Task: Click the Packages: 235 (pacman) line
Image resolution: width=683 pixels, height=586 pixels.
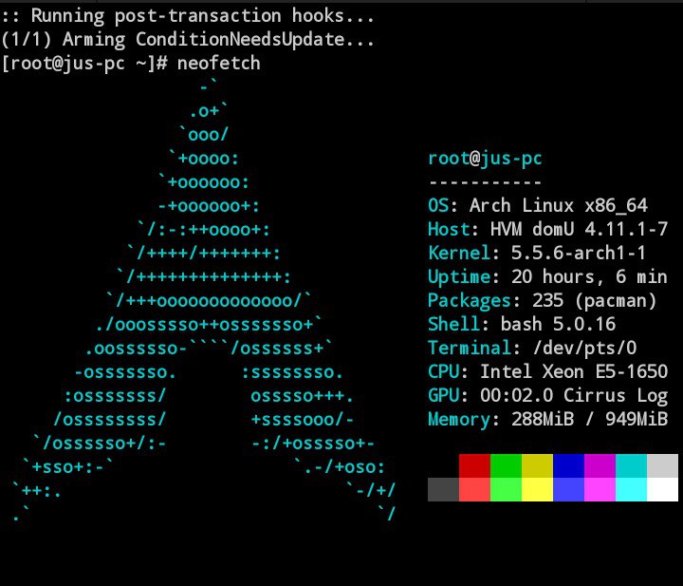Action: point(543,301)
